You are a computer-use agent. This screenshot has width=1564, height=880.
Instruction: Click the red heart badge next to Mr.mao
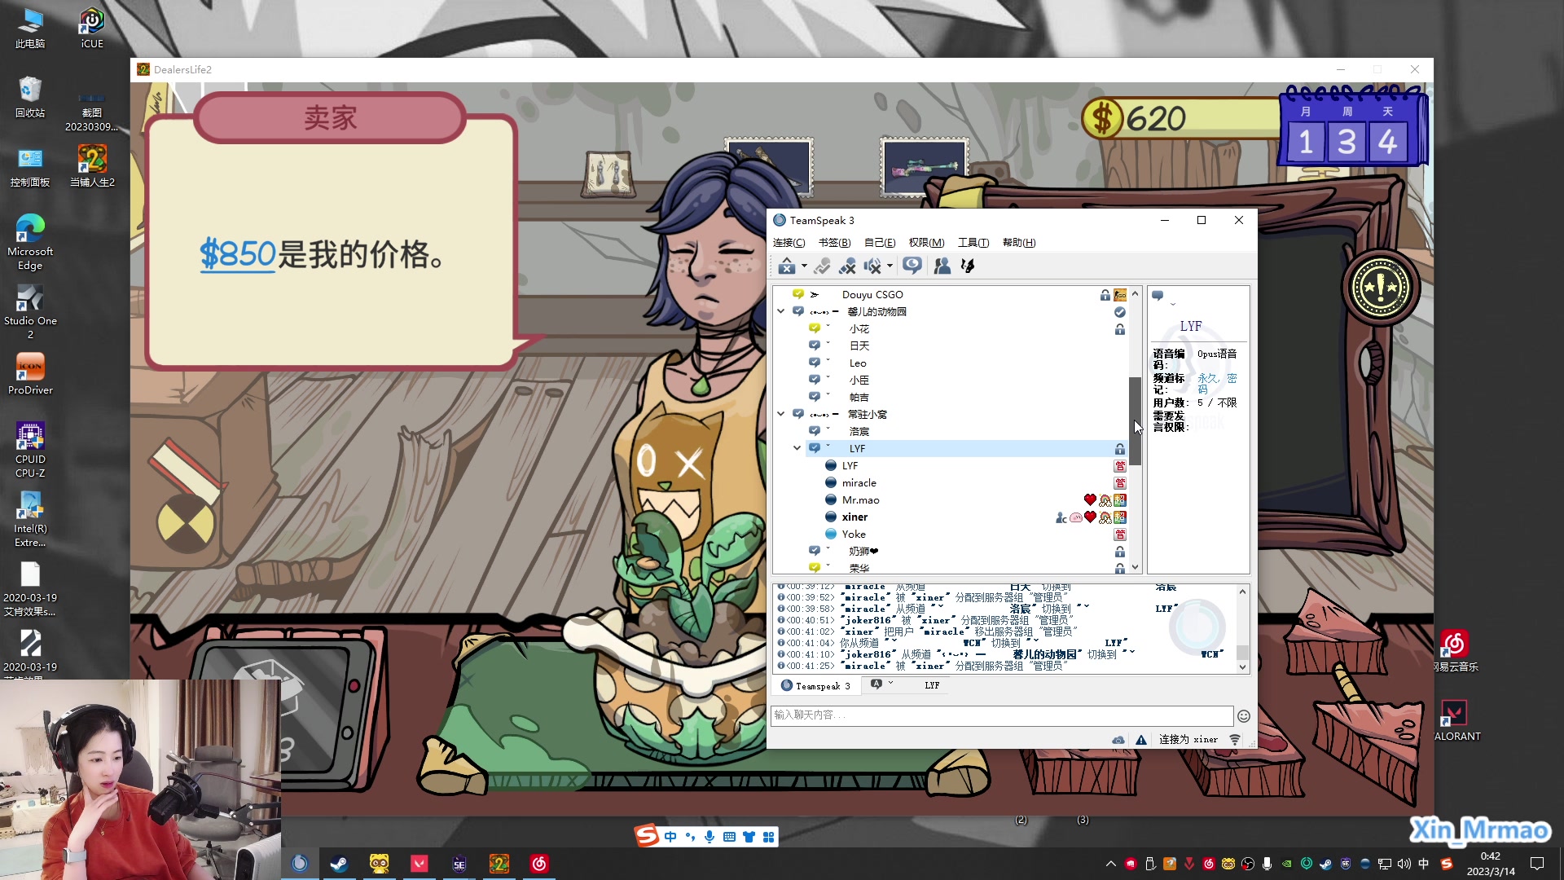click(1090, 500)
